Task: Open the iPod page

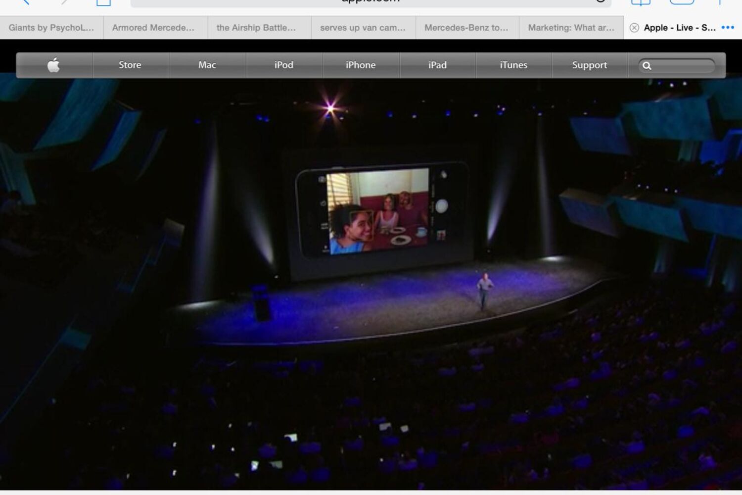Action: pyautogui.click(x=284, y=65)
